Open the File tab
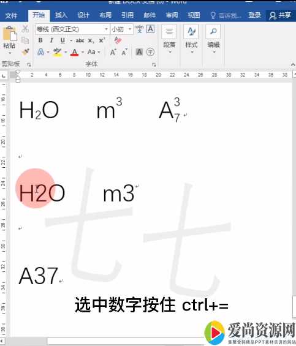The height and width of the screenshot is (346, 296). (x=11, y=15)
